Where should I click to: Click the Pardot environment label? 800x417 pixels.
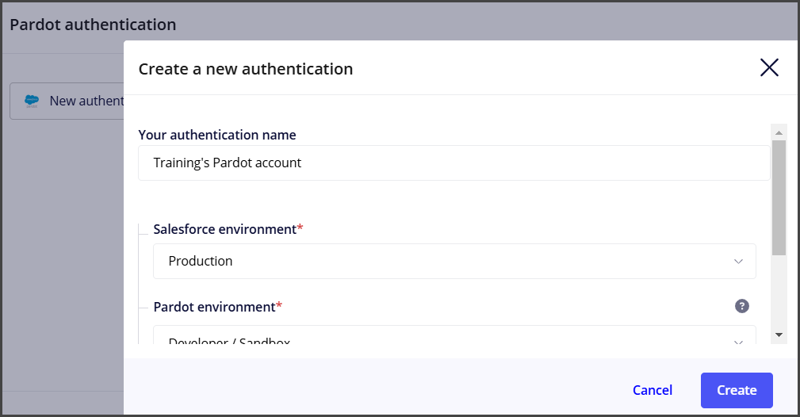(x=218, y=307)
